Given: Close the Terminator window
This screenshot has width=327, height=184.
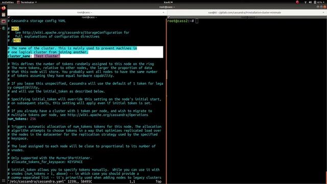Looking at the screenshot, I should [325, 7].
